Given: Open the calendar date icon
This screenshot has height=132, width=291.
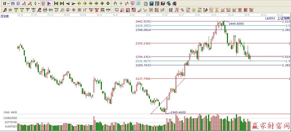Looking at the screenshot, I should tap(146, 4).
